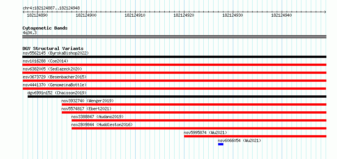
Task: Click the black bar under dgv6991n152
Action: pos(177,97)
